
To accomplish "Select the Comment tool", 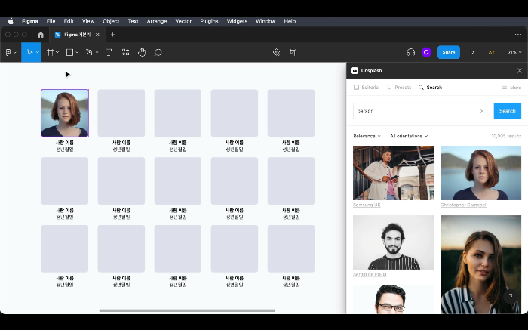I will tap(158, 52).
